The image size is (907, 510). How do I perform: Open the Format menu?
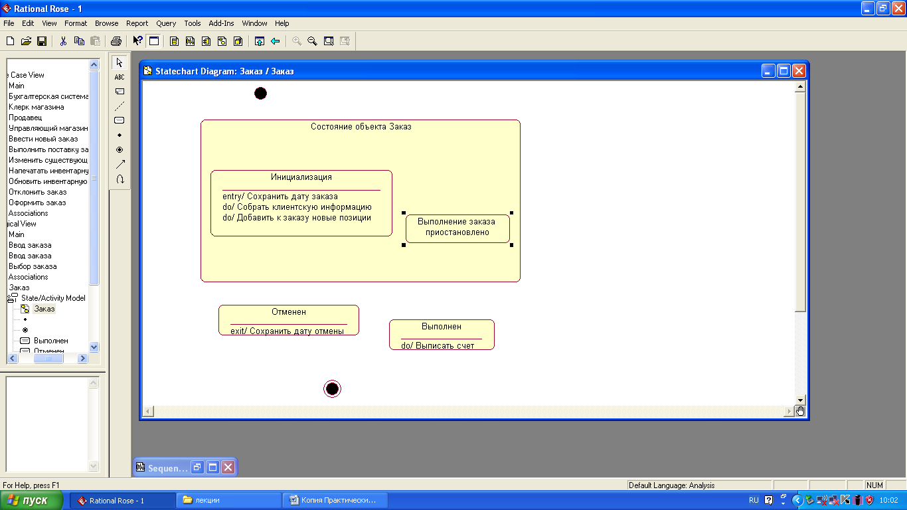tap(76, 23)
